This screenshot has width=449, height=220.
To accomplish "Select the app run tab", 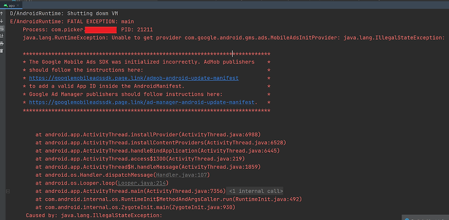I will [11, 6].
